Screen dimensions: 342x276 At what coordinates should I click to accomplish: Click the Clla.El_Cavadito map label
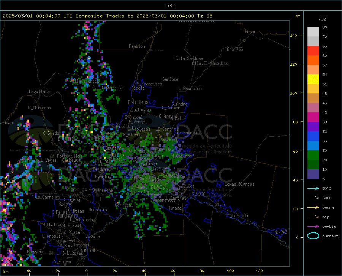[210, 63]
